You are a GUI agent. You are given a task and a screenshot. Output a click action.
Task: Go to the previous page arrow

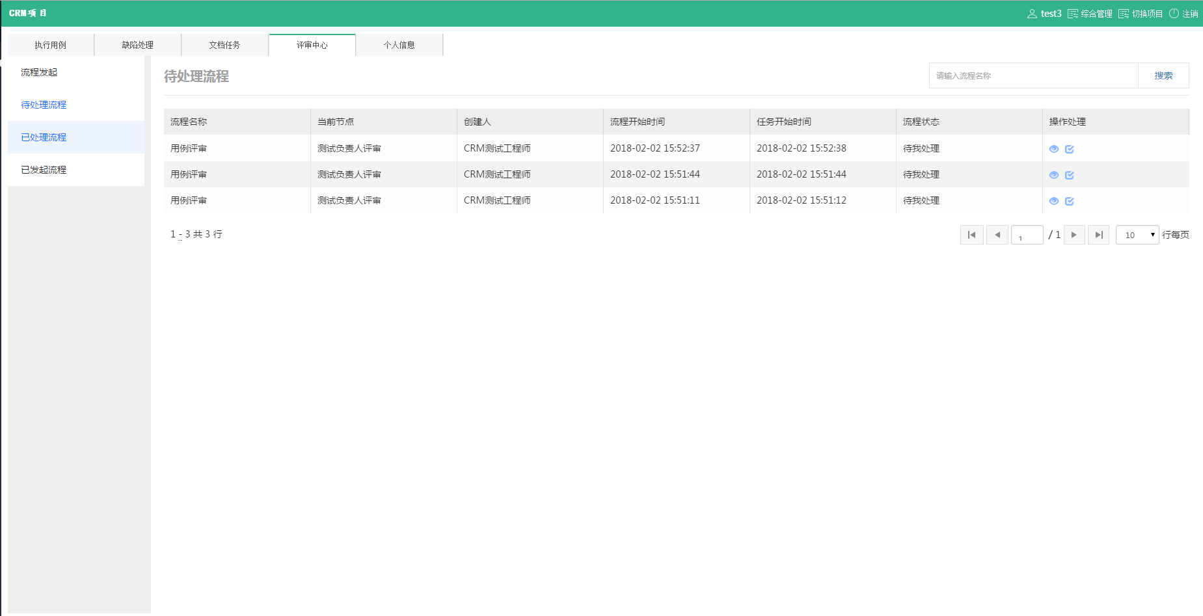(997, 235)
